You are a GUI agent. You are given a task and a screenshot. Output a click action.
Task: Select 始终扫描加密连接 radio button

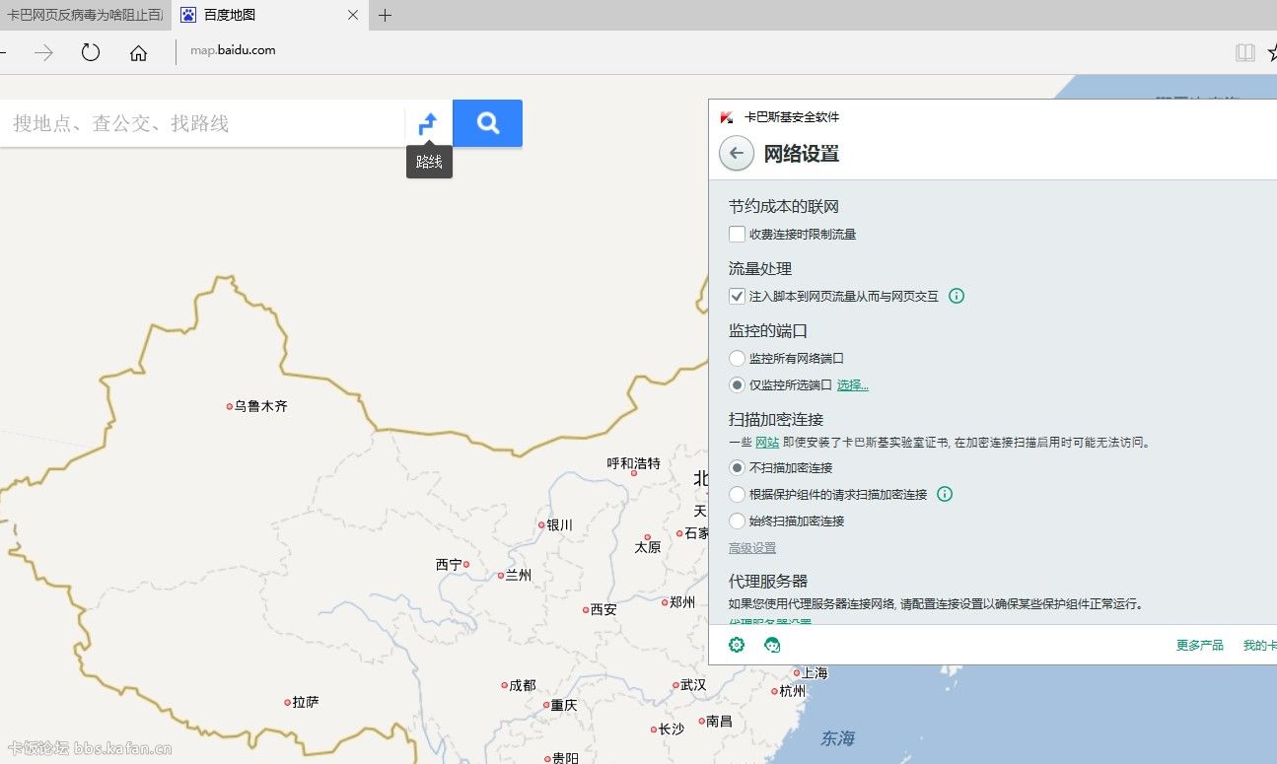[737, 521]
